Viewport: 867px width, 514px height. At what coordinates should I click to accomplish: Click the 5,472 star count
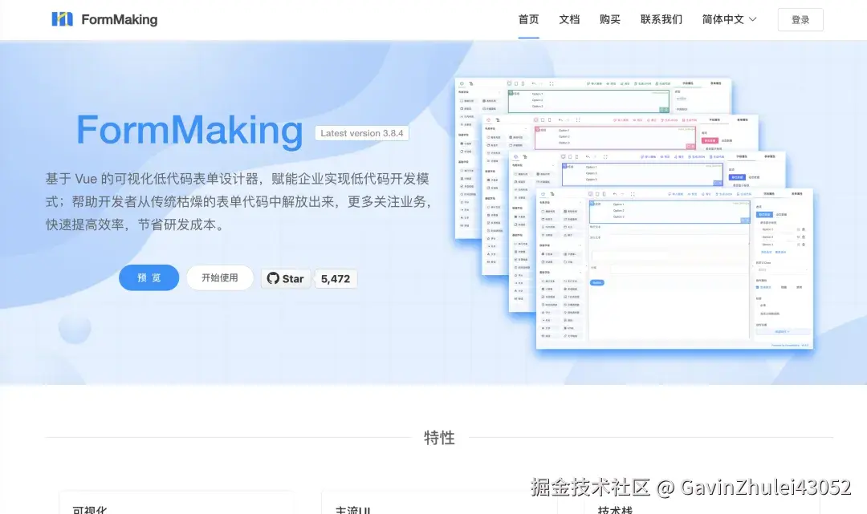336,279
